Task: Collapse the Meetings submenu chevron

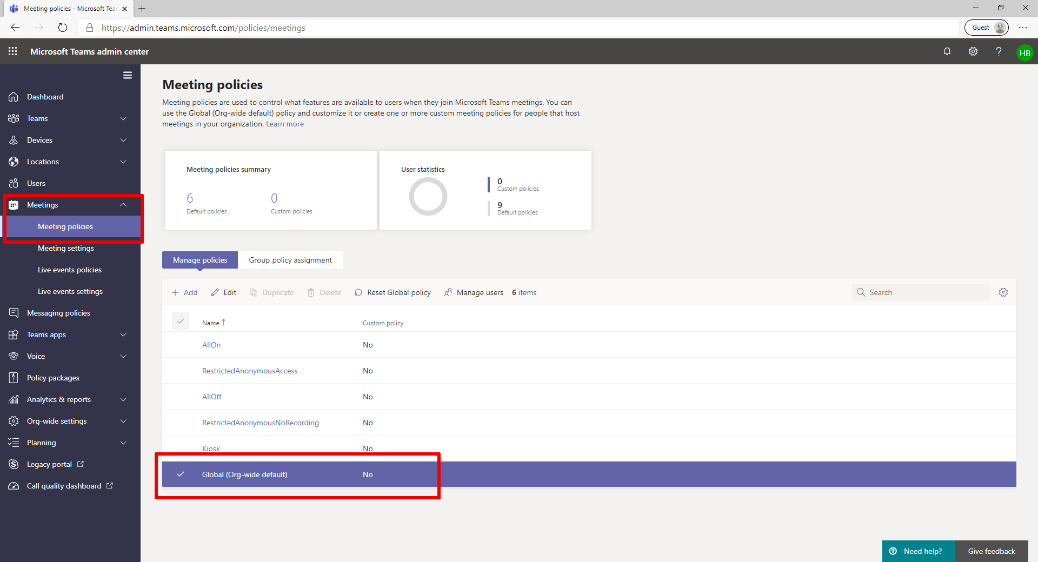Action: [123, 205]
